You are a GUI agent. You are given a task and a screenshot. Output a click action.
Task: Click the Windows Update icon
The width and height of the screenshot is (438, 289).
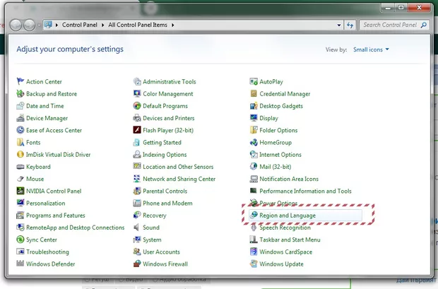pos(254,264)
